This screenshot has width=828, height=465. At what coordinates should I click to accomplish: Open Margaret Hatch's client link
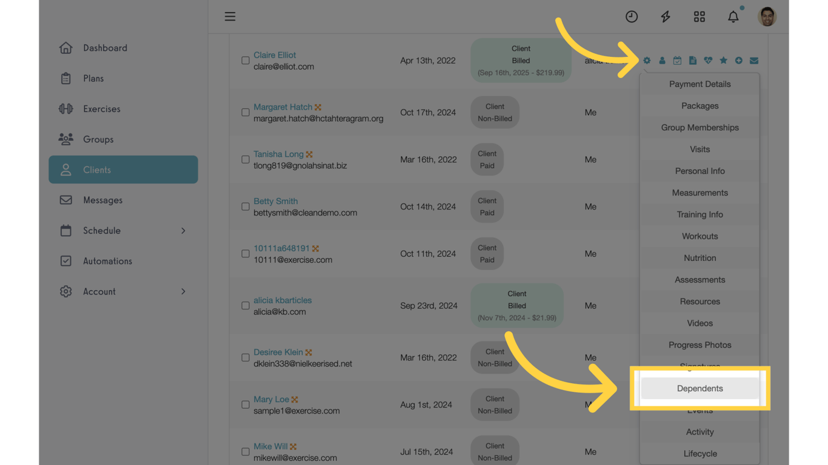pos(282,107)
